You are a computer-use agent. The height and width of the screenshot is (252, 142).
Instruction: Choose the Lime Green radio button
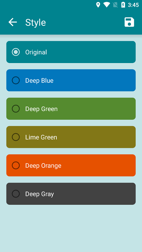point(16,137)
